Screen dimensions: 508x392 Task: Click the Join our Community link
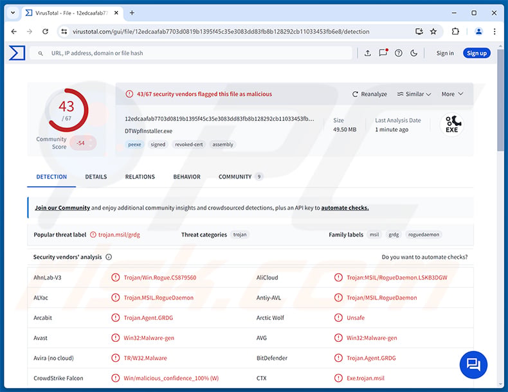[62, 208]
